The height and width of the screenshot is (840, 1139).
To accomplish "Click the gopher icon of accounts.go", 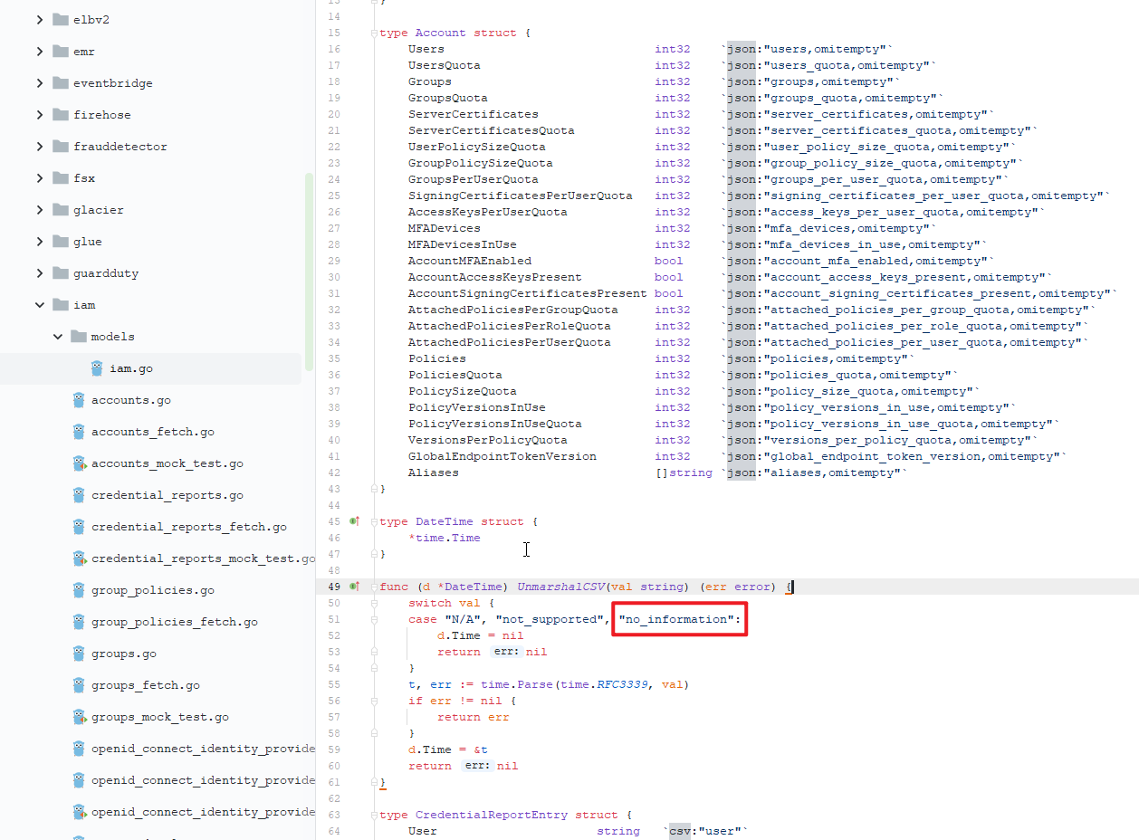I will pos(79,400).
